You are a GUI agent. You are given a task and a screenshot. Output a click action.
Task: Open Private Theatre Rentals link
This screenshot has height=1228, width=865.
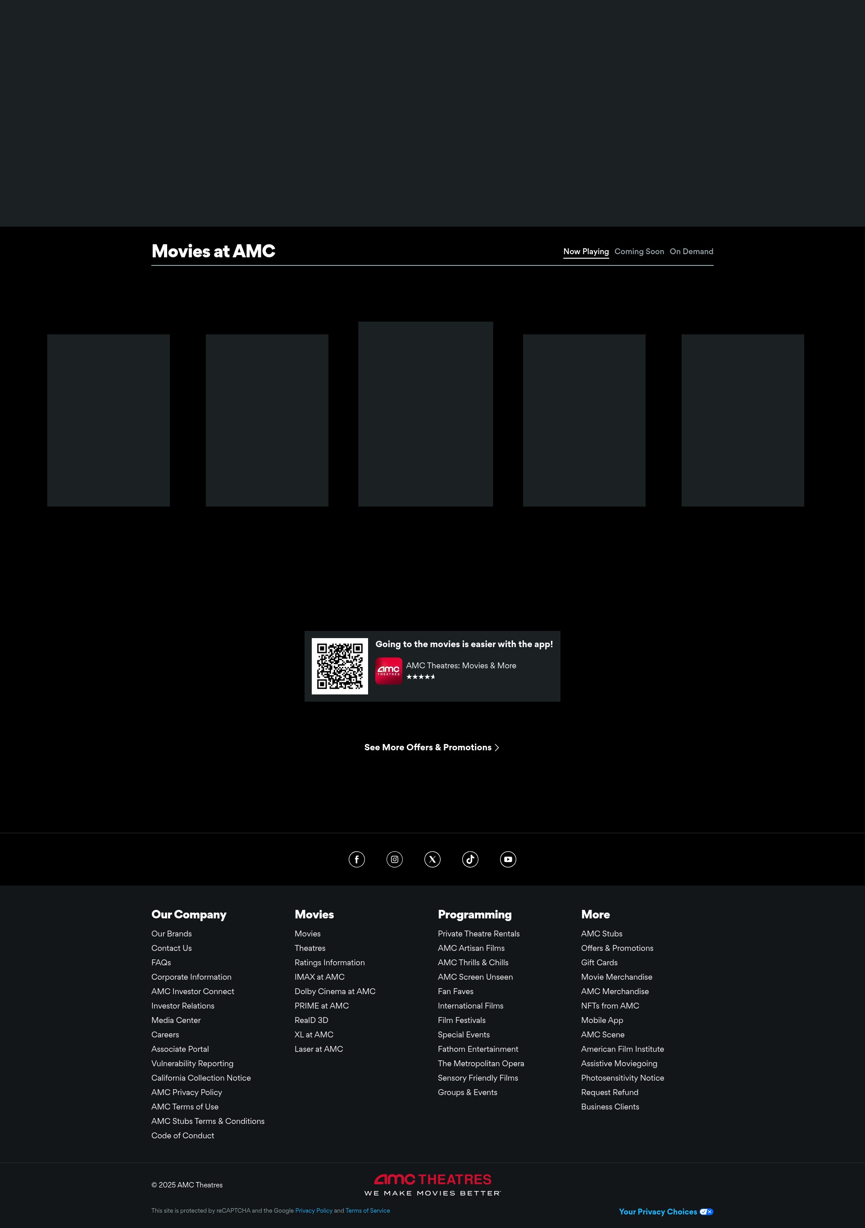[x=478, y=933]
